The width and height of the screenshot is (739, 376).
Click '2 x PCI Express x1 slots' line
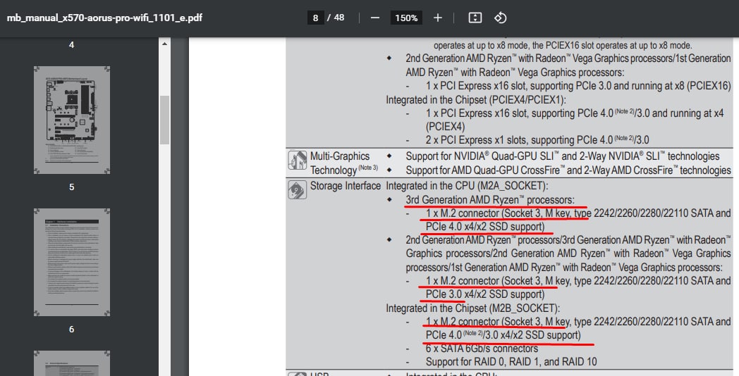coord(537,139)
